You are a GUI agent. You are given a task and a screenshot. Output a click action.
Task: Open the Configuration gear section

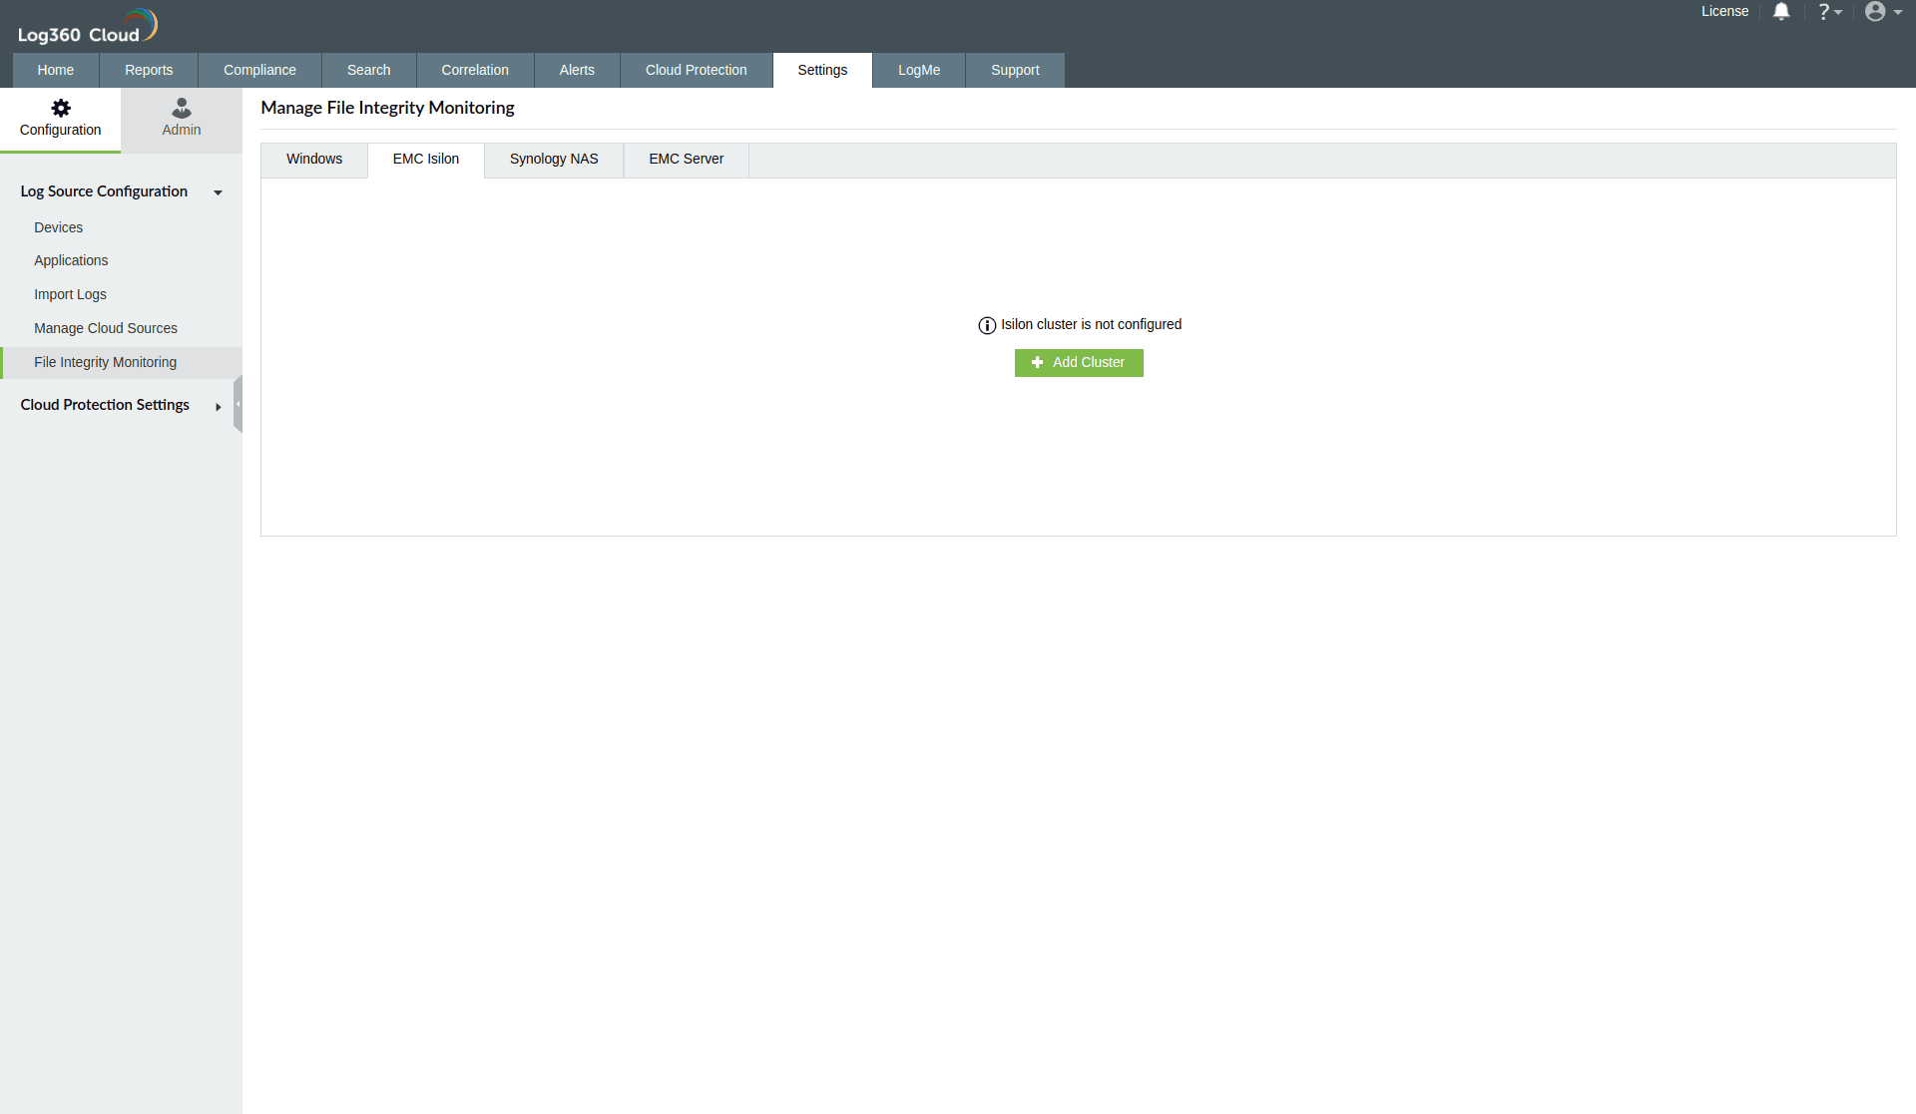[x=60, y=118]
